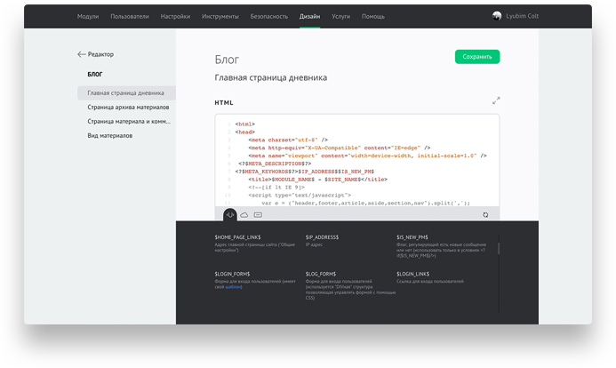This screenshot has width=616, height=368.
Task: Go back via the Редактор link
Action: [100, 54]
